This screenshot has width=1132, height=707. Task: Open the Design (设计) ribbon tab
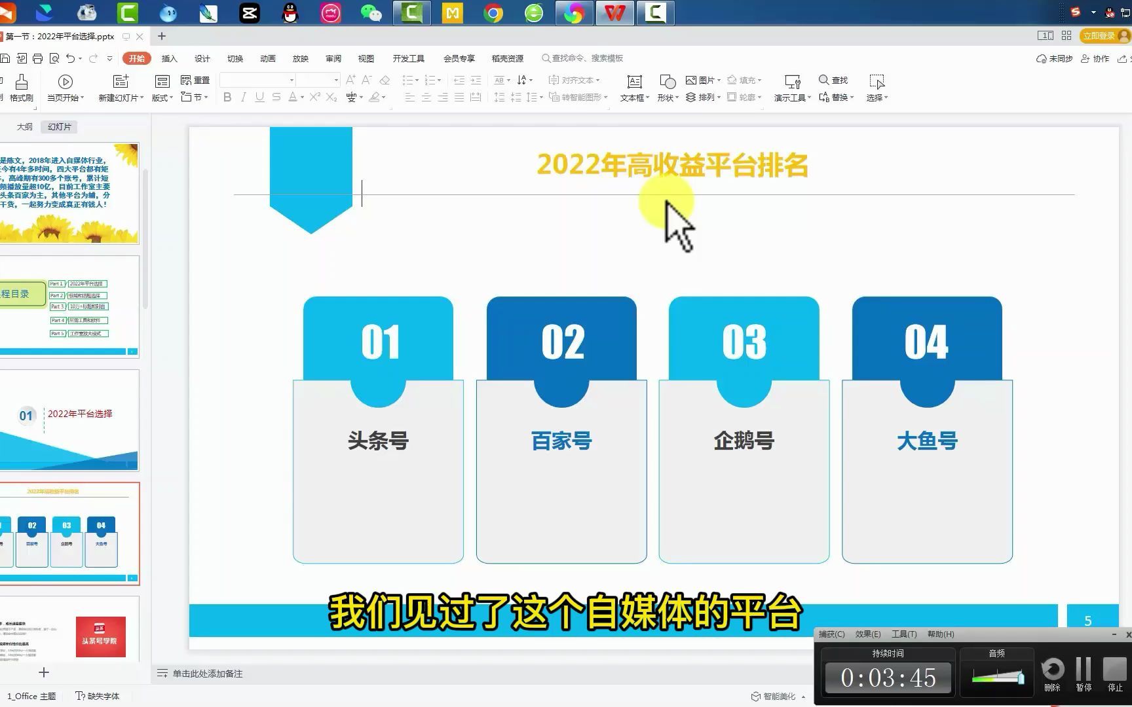coord(202,58)
